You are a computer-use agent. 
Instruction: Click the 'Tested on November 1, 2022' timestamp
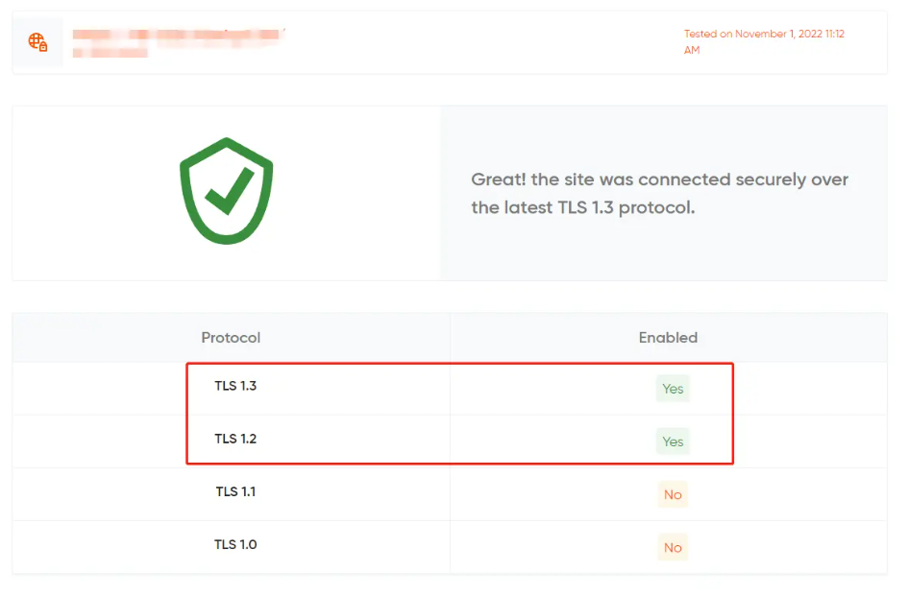coord(763,34)
